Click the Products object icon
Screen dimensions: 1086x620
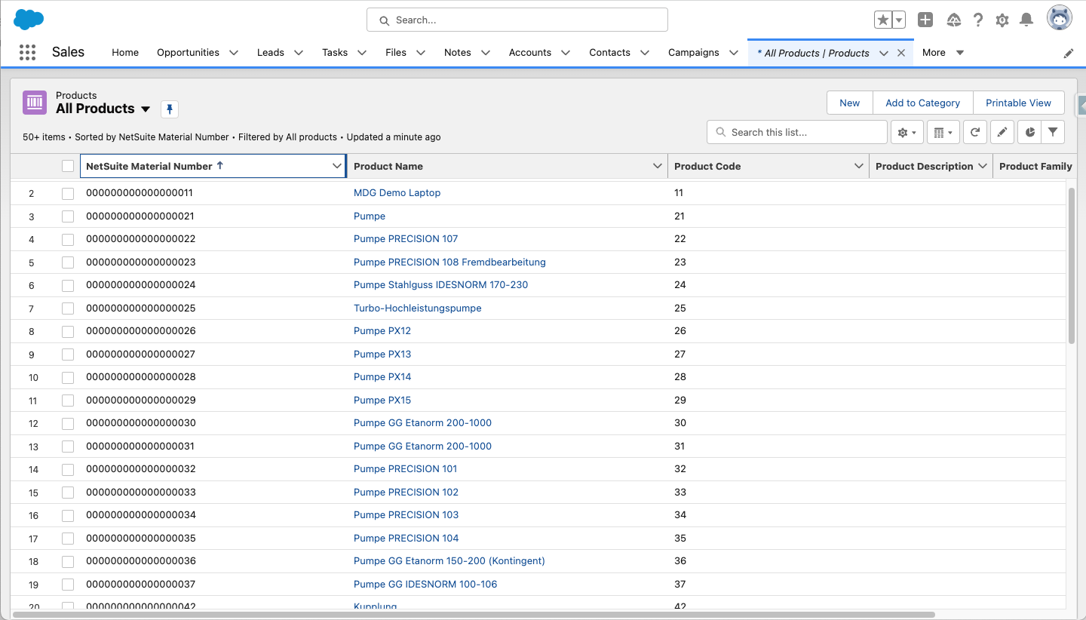35,103
